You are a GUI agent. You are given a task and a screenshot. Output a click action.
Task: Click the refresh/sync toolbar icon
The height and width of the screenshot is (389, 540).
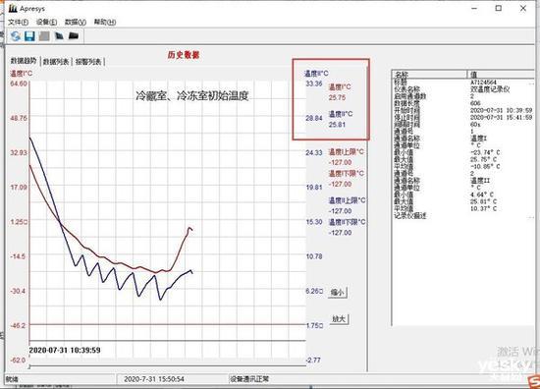pyautogui.click(x=15, y=35)
